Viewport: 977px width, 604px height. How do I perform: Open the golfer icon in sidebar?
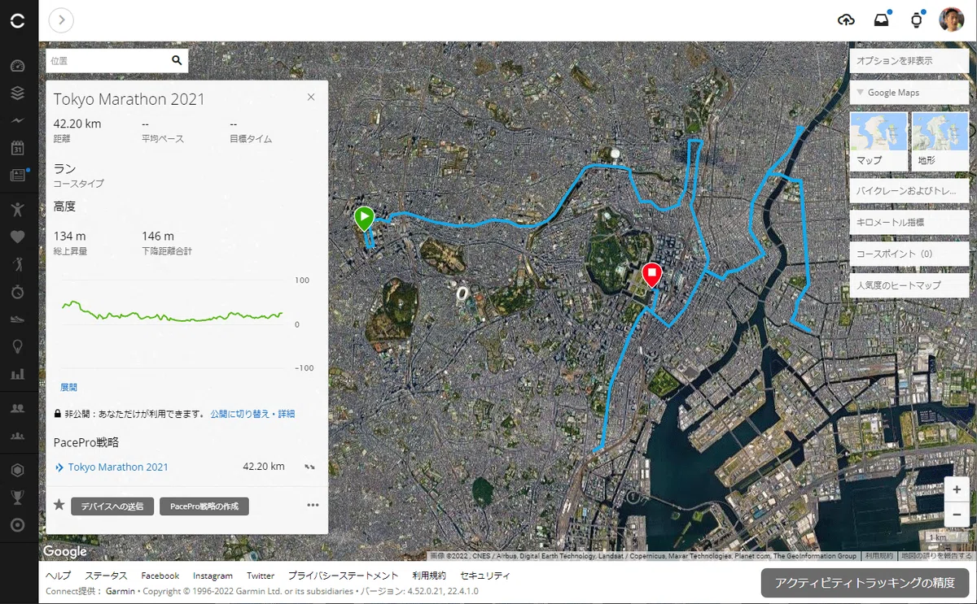point(17,263)
